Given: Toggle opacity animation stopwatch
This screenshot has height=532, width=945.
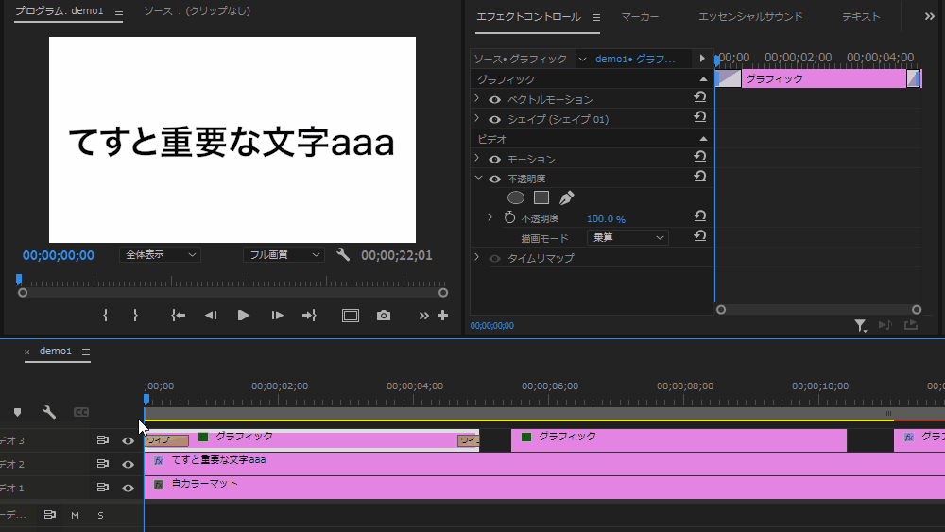Looking at the screenshot, I should (510, 217).
